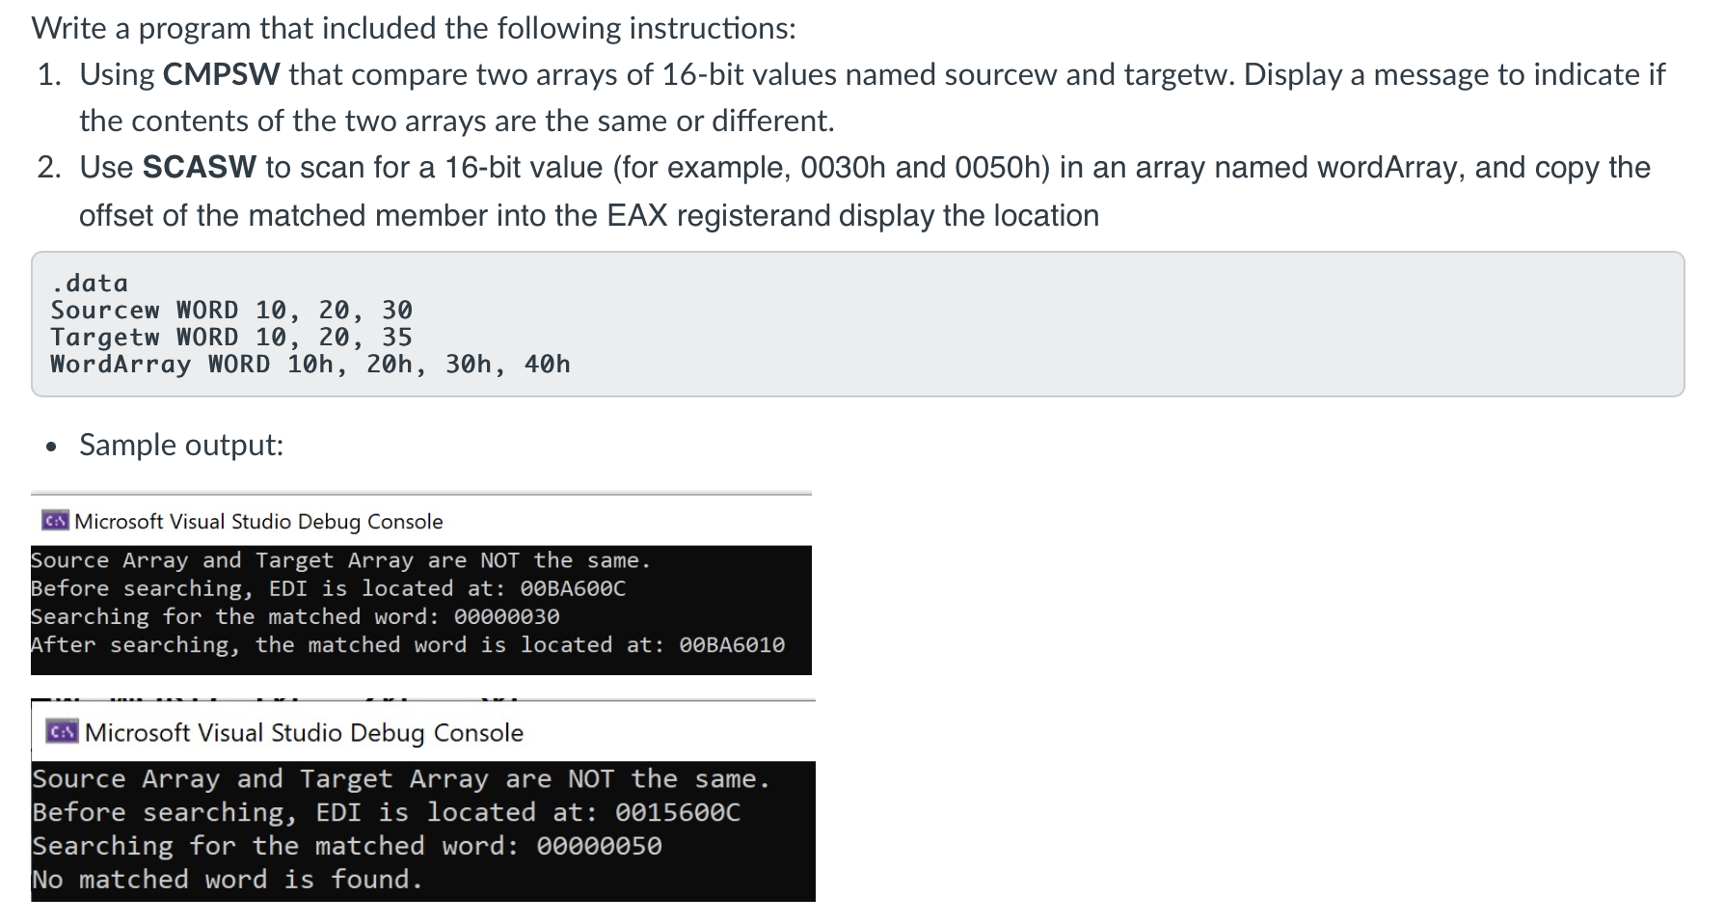The height and width of the screenshot is (924, 1724).
Task: Click the C:\ icon on first Debug Console
Action: 55,521
